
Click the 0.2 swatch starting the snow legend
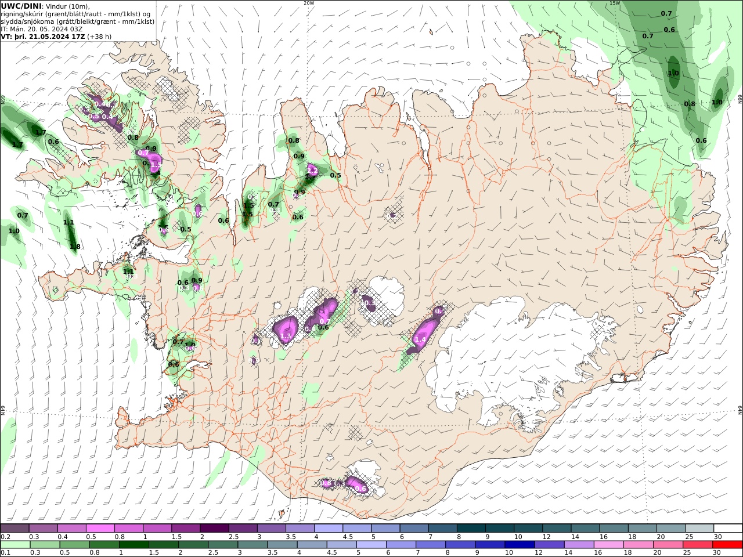click(x=15, y=529)
